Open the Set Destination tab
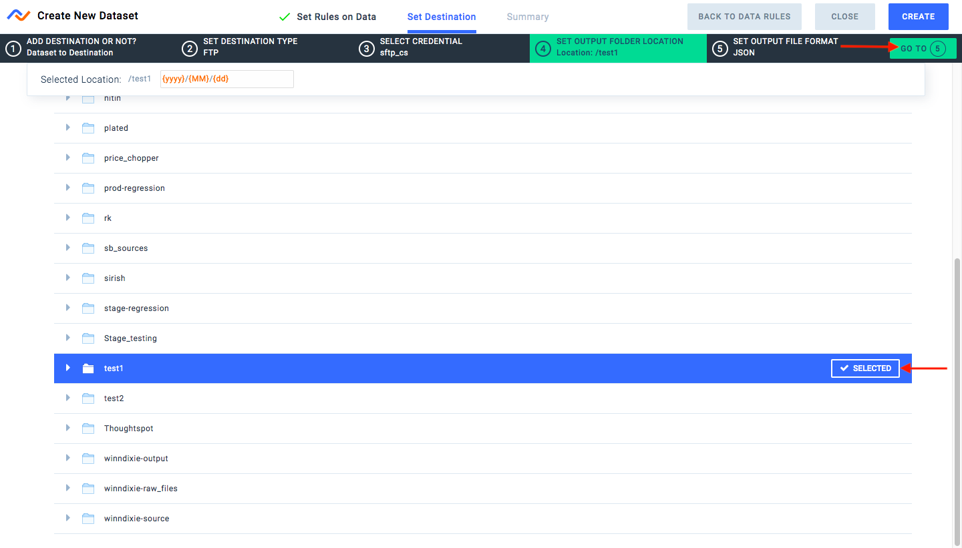This screenshot has width=962, height=548. (x=442, y=17)
